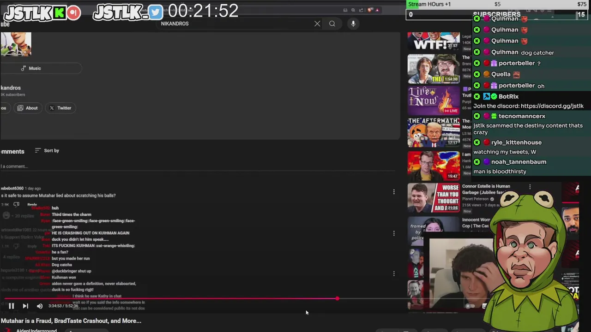Screen dimensions: 591x332
Task: Click the ryle_kittenhouse username in chat
Action: coord(516,142)
